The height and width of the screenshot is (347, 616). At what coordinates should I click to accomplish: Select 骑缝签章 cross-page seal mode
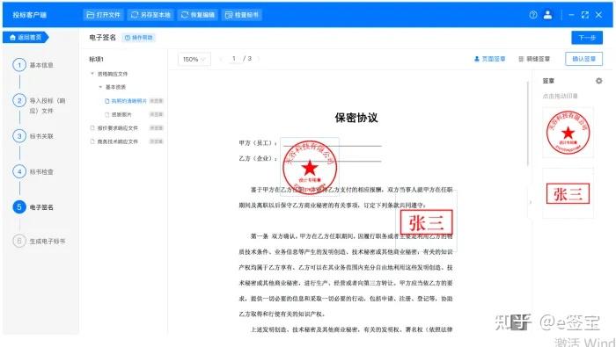point(534,59)
